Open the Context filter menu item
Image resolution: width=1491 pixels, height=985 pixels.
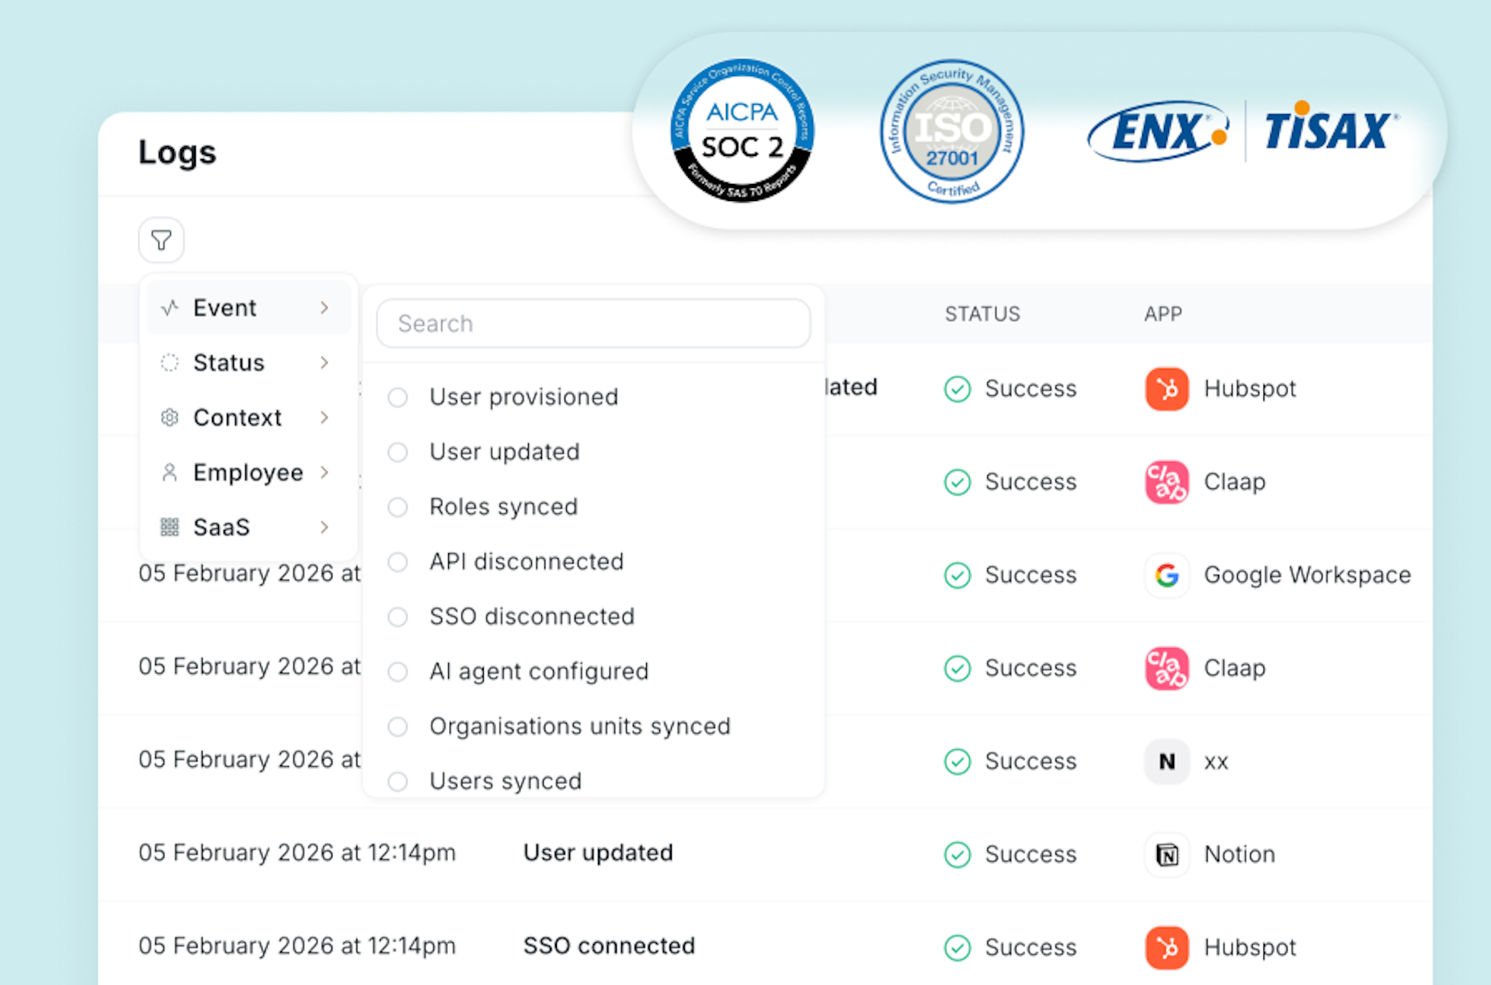tap(237, 418)
